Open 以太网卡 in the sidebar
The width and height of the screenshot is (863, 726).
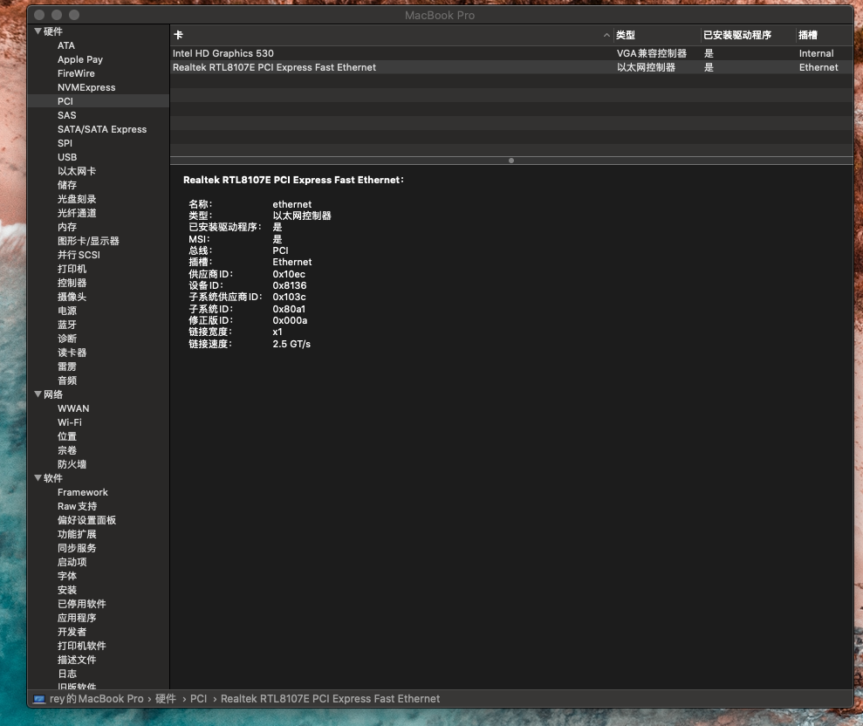[77, 171]
